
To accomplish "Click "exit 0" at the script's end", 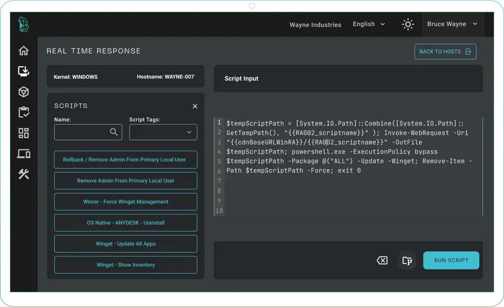I will click(349, 171).
